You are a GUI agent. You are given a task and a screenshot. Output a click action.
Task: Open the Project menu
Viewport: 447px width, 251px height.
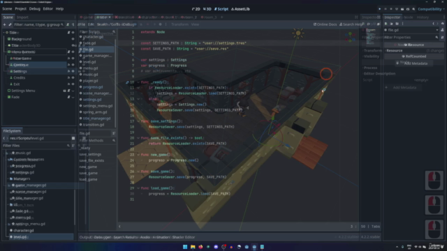[x=20, y=9]
